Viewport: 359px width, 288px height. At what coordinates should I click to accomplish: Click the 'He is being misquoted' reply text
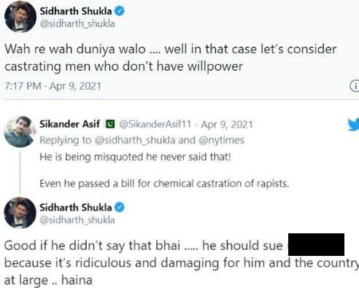135,157
